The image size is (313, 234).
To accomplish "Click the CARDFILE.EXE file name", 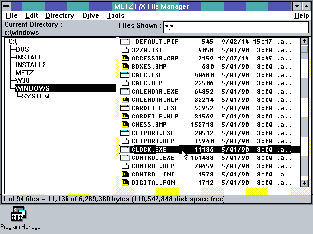I will [155, 108].
